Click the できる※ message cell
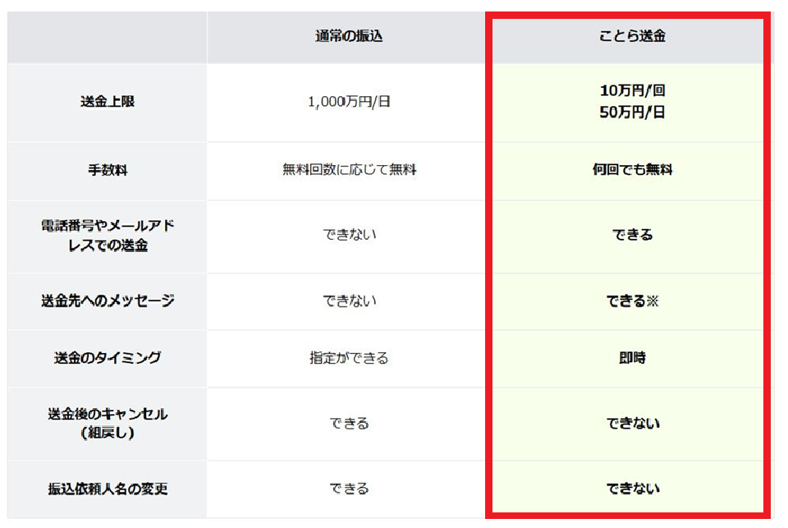 click(x=631, y=301)
